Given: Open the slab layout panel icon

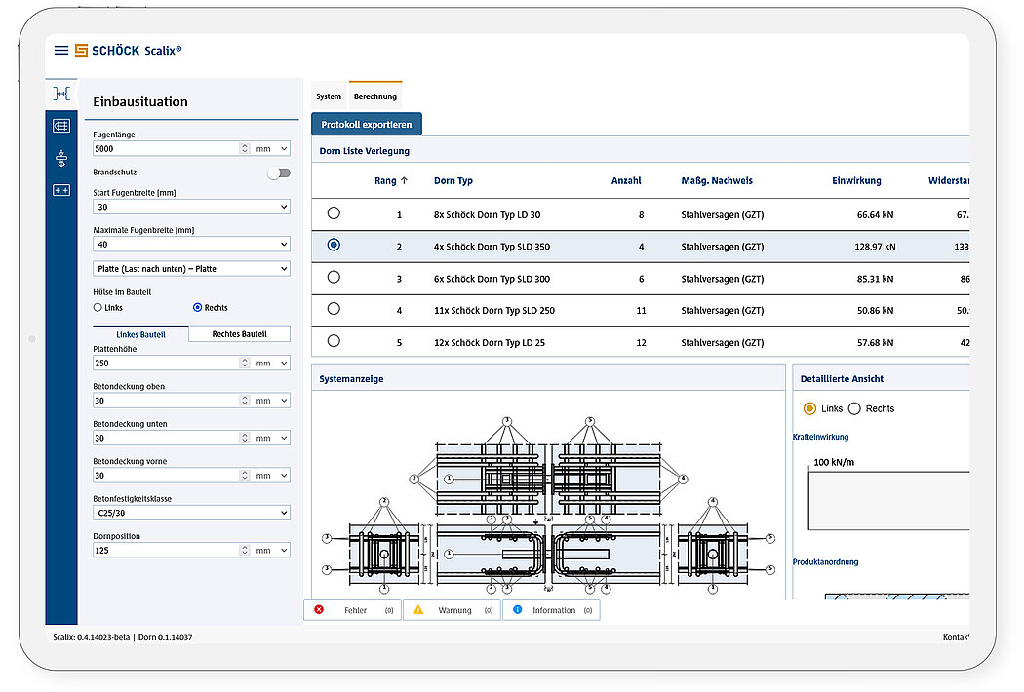Looking at the screenshot, I should click(60, 125).
